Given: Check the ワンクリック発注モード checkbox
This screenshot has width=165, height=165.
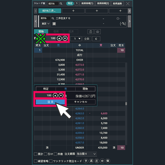Looking at the screenshot, I should click(51, 161).
